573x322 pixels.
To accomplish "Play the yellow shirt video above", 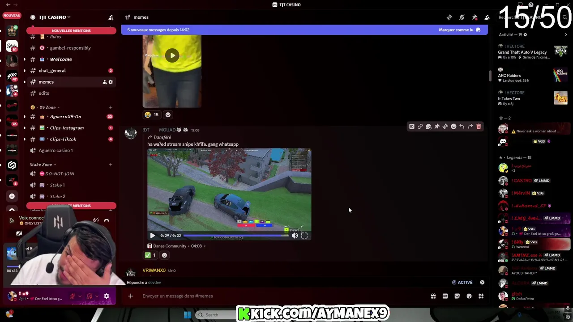I will 172,56.
